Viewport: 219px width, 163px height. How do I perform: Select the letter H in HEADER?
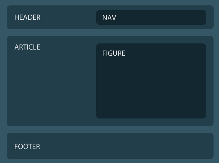tap(17, 18)
